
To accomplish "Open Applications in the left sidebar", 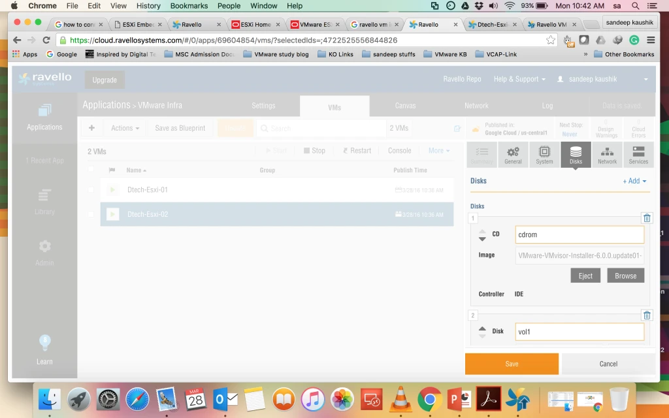I will [x=44, y=118].
